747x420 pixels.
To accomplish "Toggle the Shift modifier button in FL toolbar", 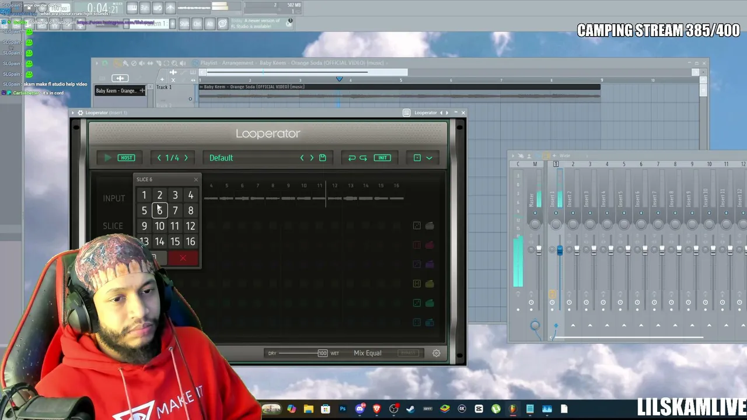I will point(184,23).
